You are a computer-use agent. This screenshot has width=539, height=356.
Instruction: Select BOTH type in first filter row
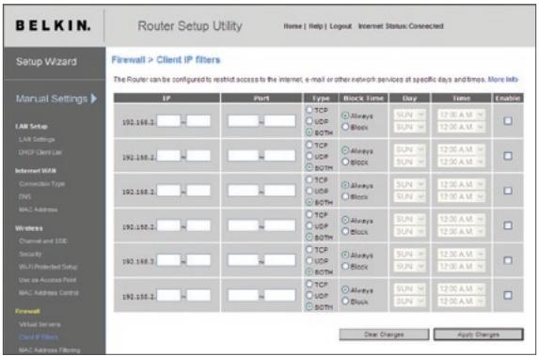pyautogui.click(x=309, y=132)
